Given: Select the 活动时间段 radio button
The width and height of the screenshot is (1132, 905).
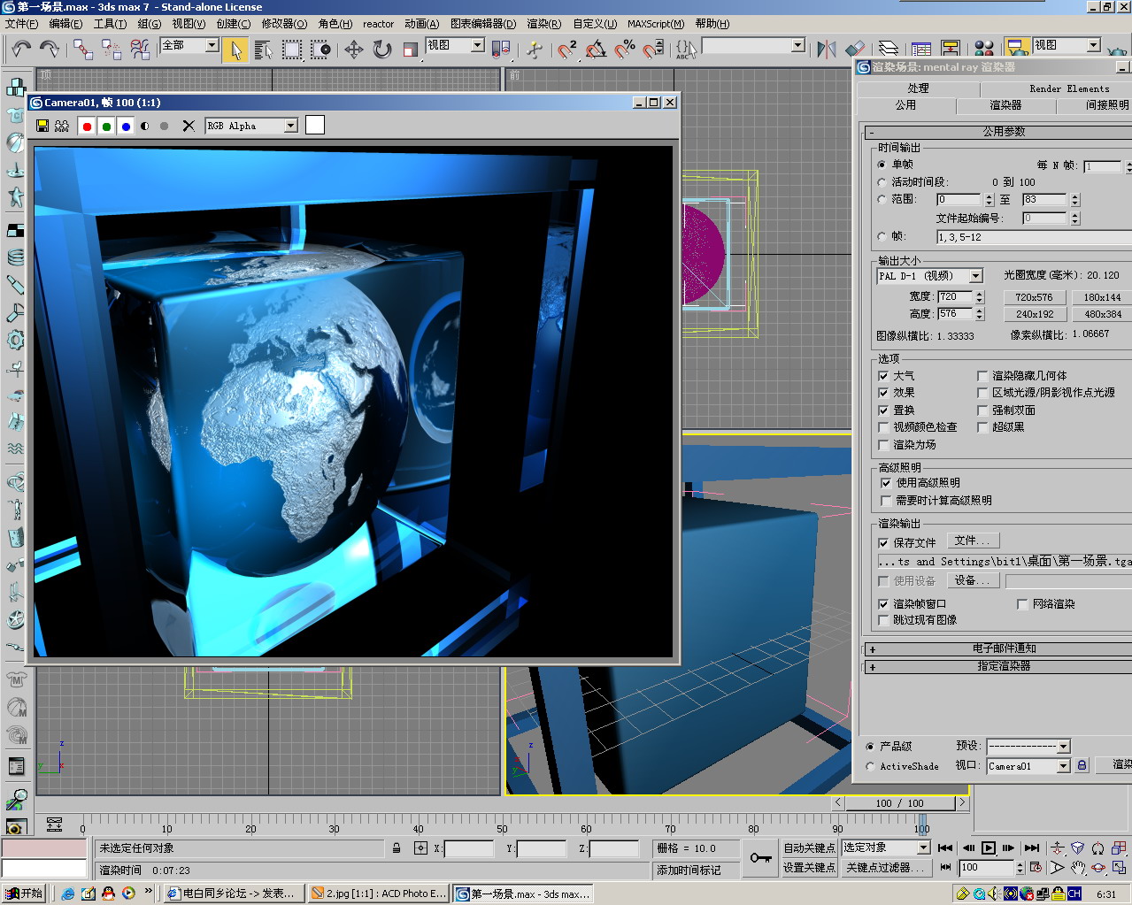Looking at the screenshot, I should coord(882,182).
